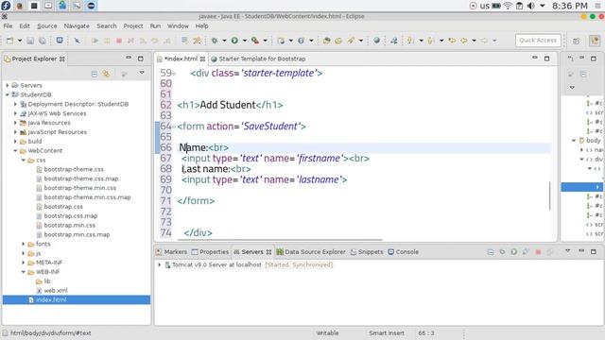Click body node in Outline panel
The image size is (605, 340).
(594, 141)
